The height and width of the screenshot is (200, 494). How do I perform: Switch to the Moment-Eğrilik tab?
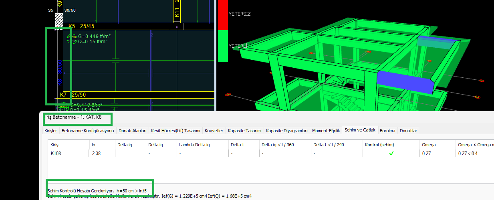[x=326, y=131]
